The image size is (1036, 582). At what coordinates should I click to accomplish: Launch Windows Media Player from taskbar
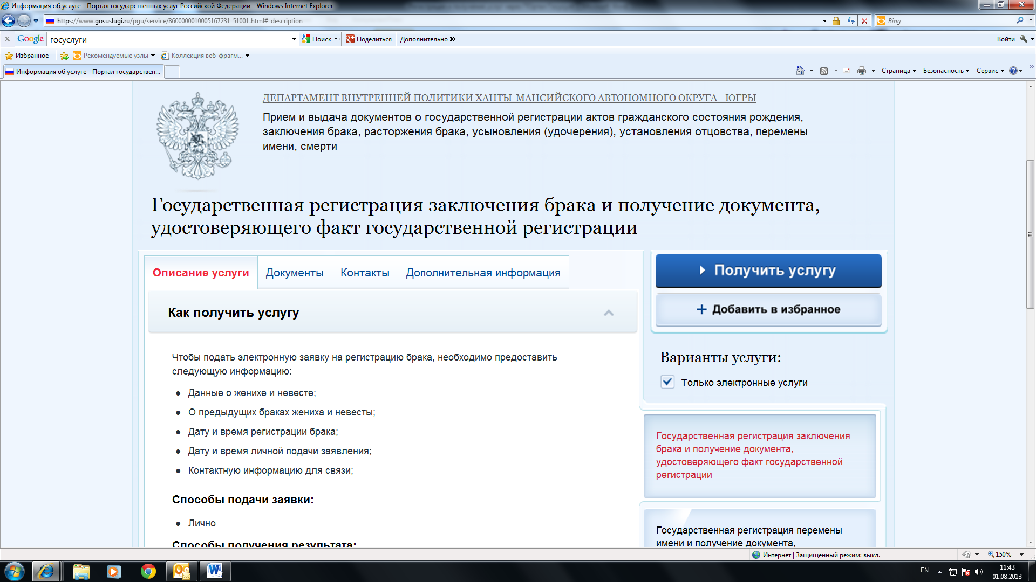coord(114,571)
